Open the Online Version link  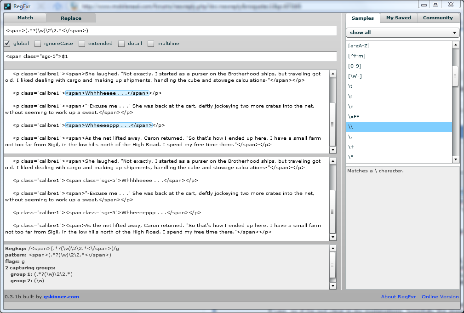(440, 297)
